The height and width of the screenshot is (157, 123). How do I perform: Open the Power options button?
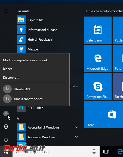(x=6, y=140)
